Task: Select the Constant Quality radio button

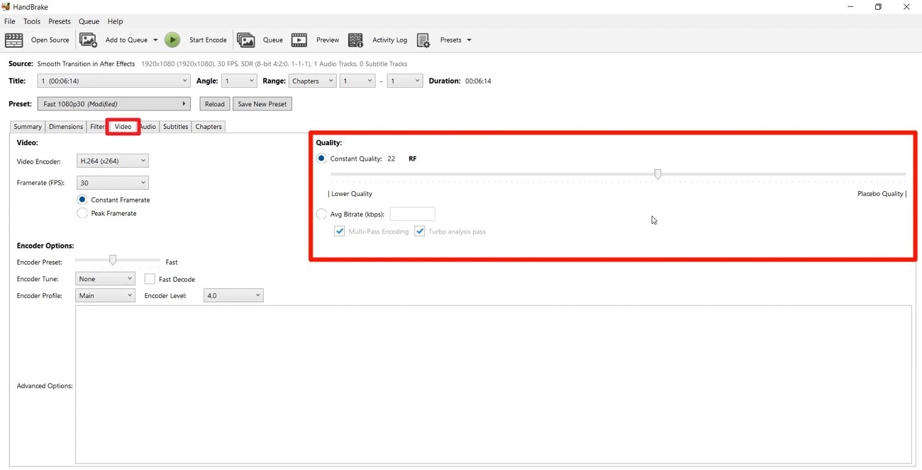Action: [321, 159]
